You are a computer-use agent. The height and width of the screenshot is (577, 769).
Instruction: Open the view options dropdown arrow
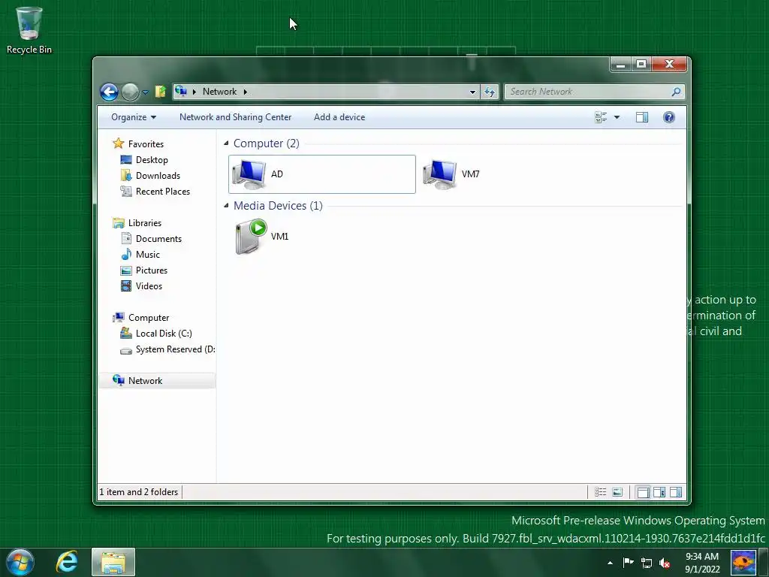coord(617,117)
